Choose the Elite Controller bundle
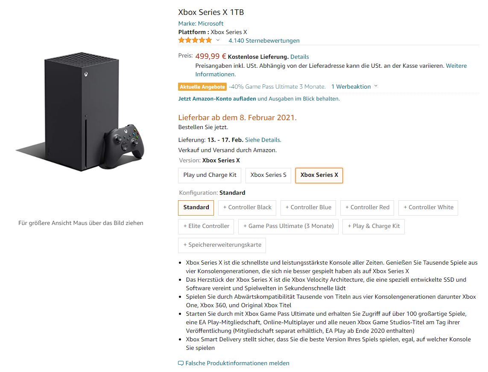This screenshot has height=372, width=488. pos(206,226)
